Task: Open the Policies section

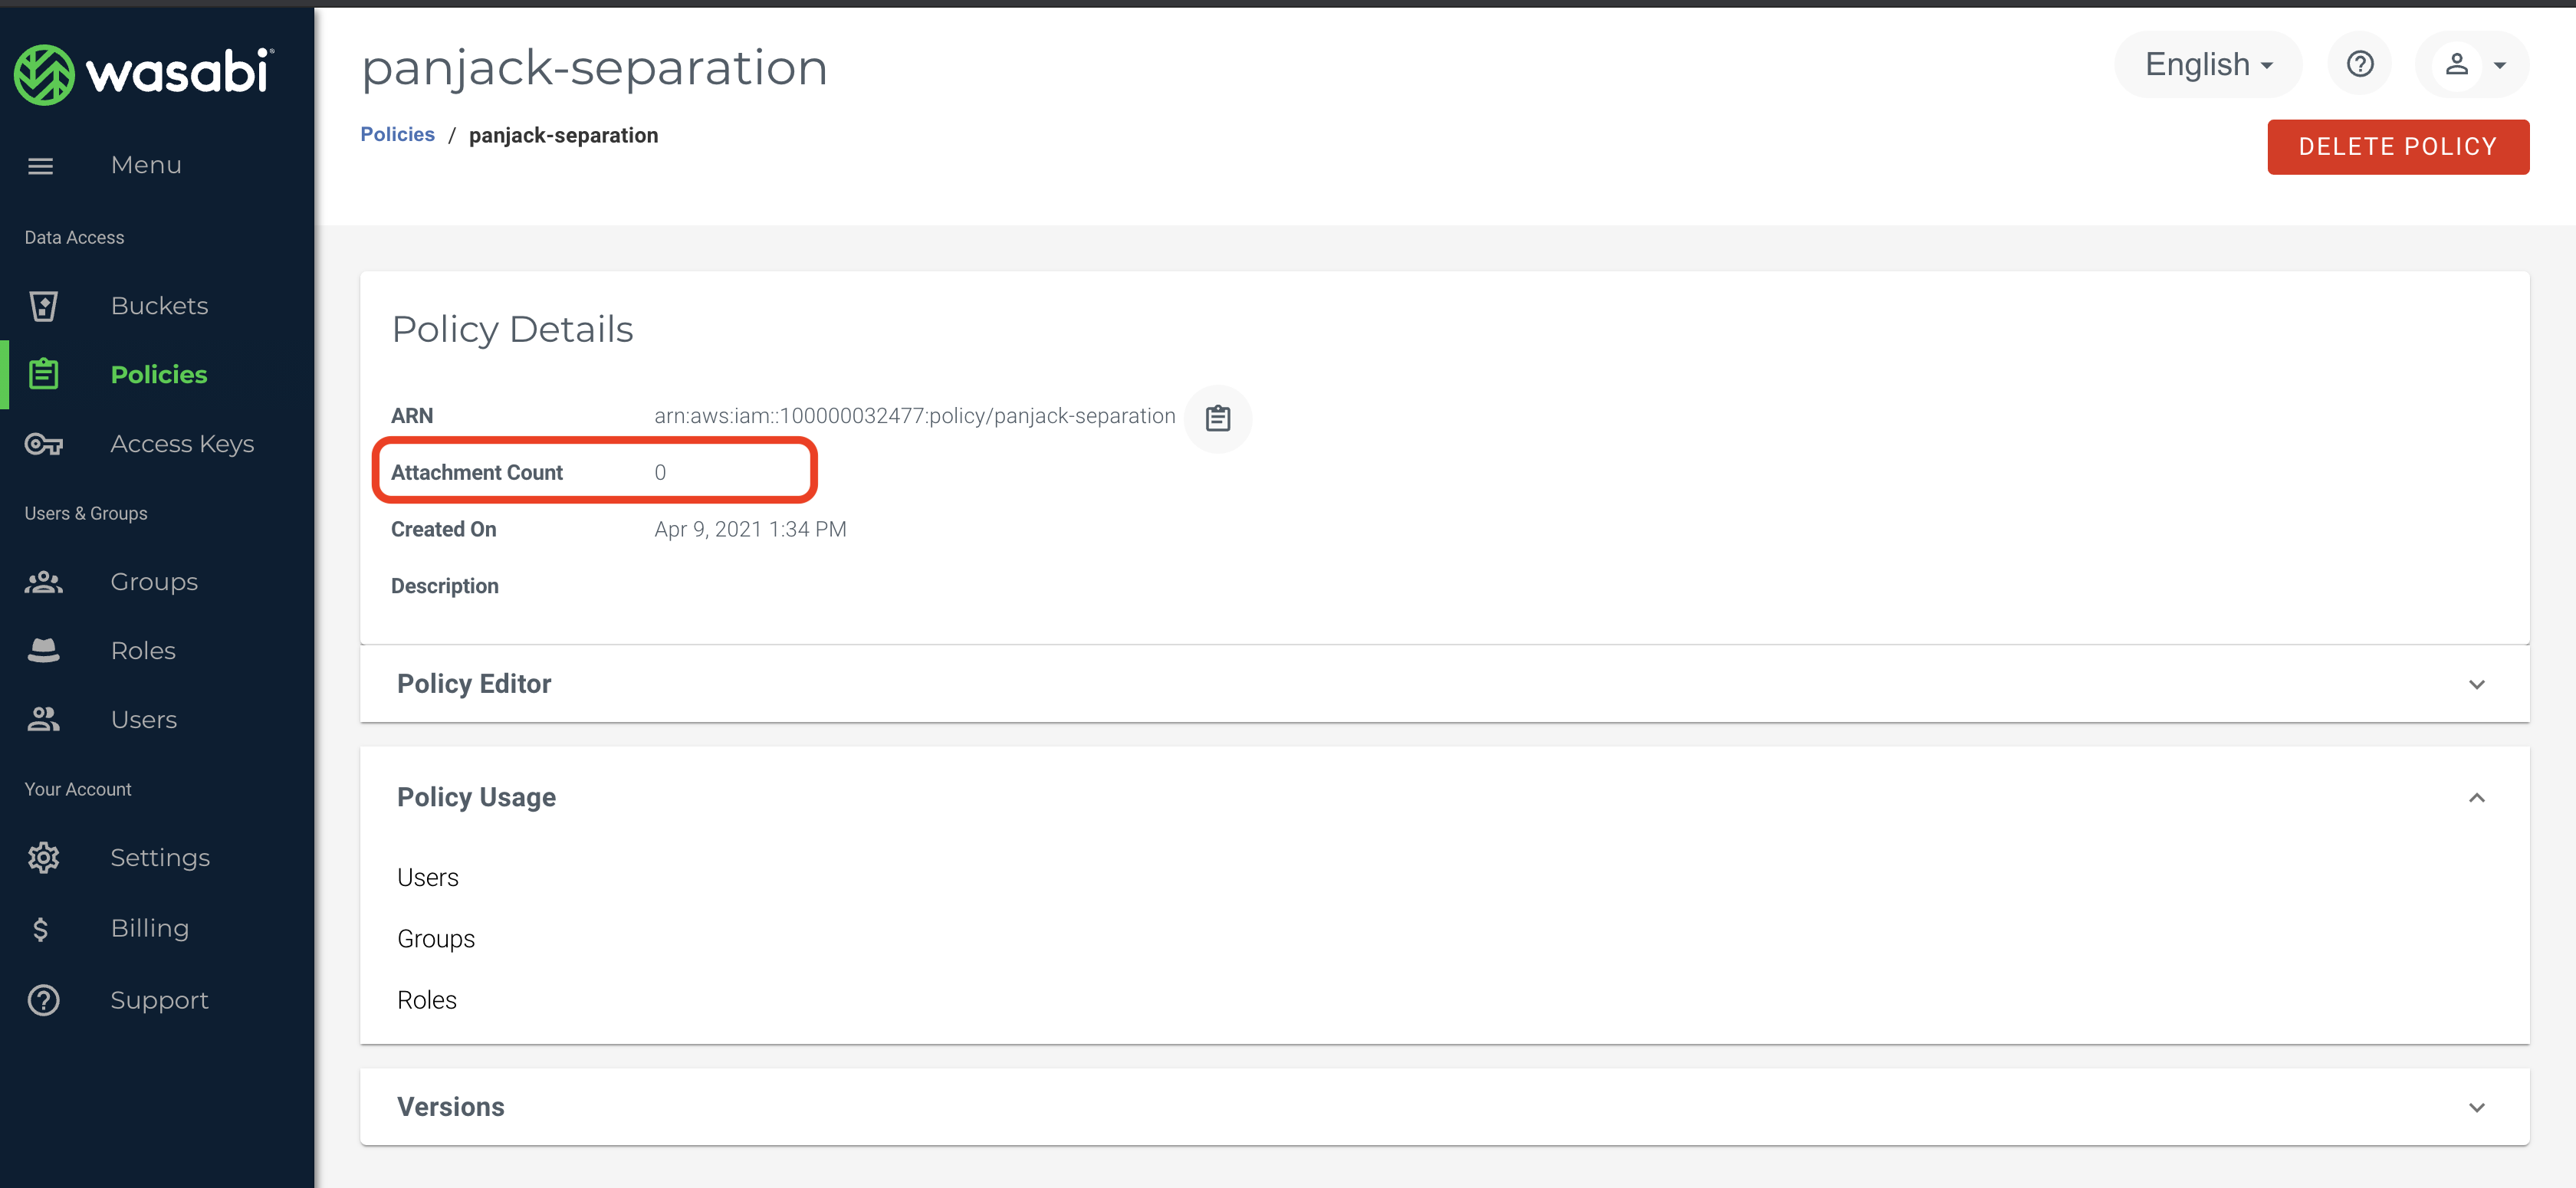Action: pyautogui.click(x=159, y=373)
